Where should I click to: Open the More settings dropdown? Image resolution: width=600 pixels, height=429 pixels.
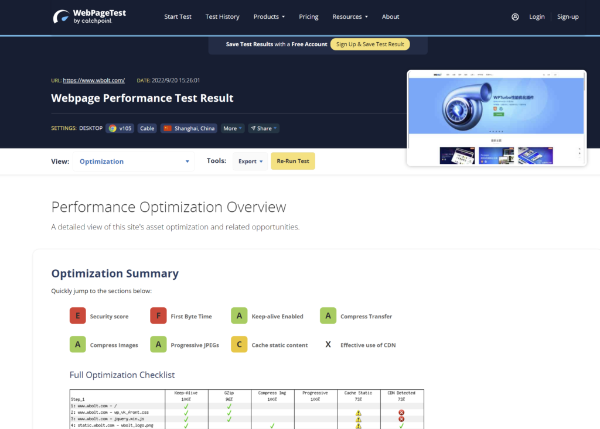(233, 128)
